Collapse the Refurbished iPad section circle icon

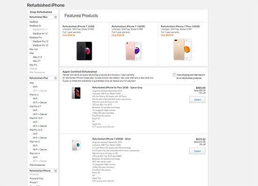pos(55,78)
